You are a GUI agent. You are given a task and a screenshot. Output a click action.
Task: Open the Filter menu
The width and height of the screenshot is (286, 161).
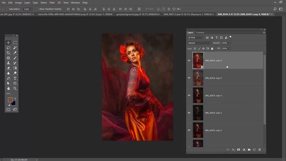point(52,3)
